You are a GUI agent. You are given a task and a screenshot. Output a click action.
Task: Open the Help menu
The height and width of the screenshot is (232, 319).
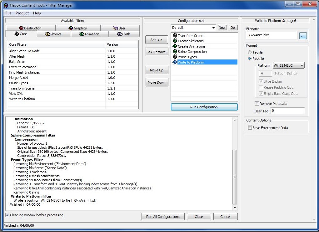37,13
